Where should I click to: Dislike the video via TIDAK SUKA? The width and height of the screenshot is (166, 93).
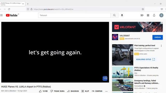click(x=57, y=91)
